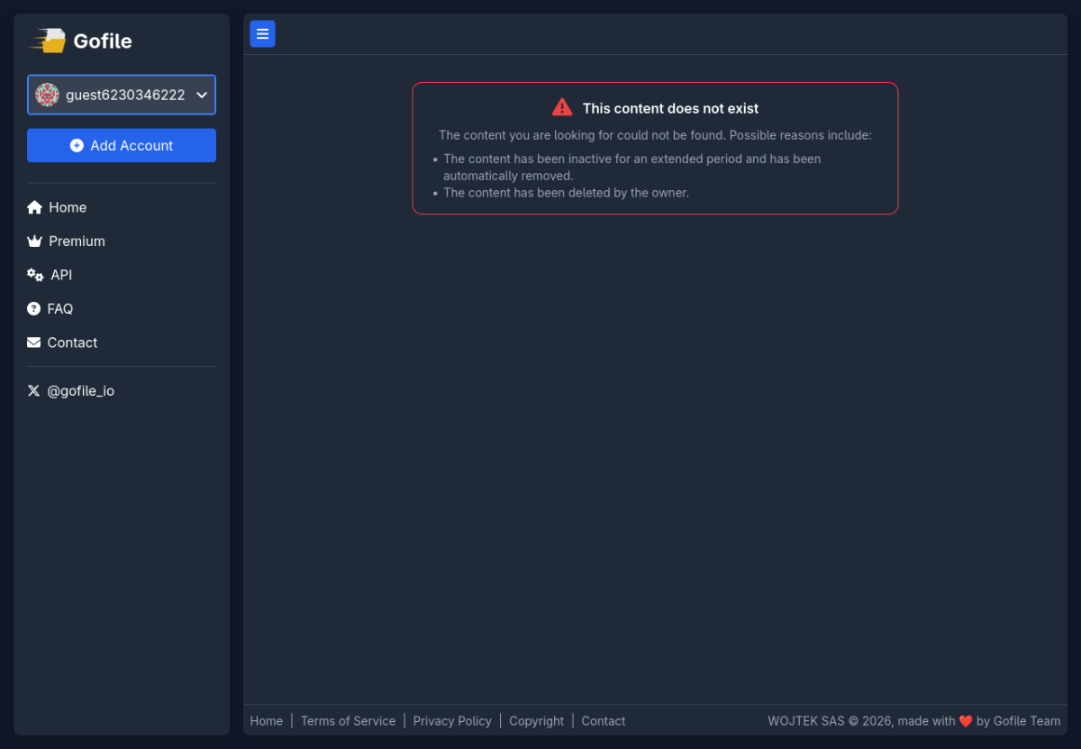Toggle the sidebar with hamburger button
The height and width of the screenshot is (749, 1081).
(x=262, y=34)
